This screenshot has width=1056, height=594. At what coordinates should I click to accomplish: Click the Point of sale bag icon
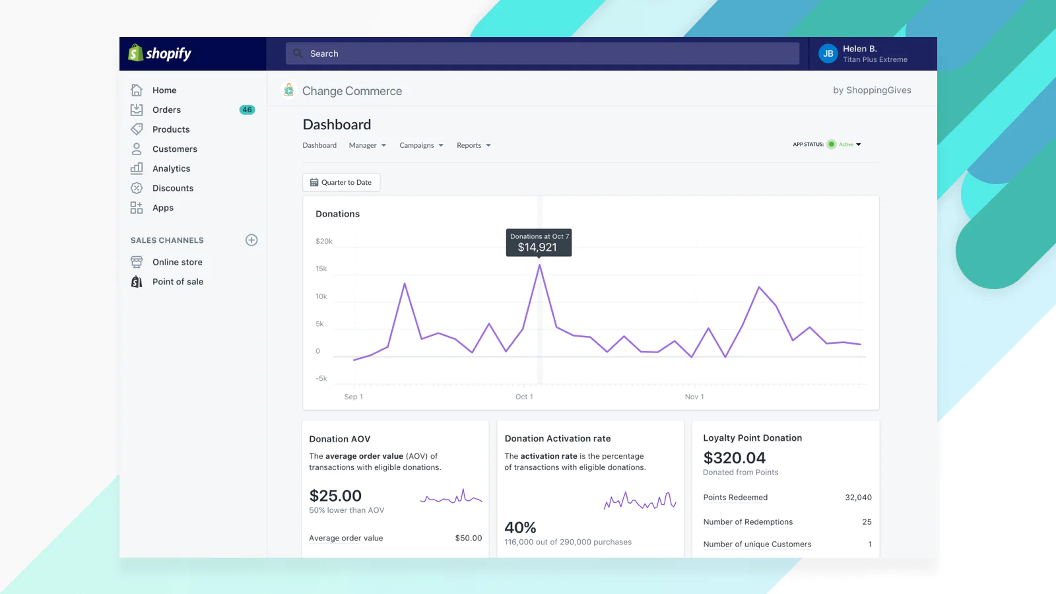coord(137,282)
